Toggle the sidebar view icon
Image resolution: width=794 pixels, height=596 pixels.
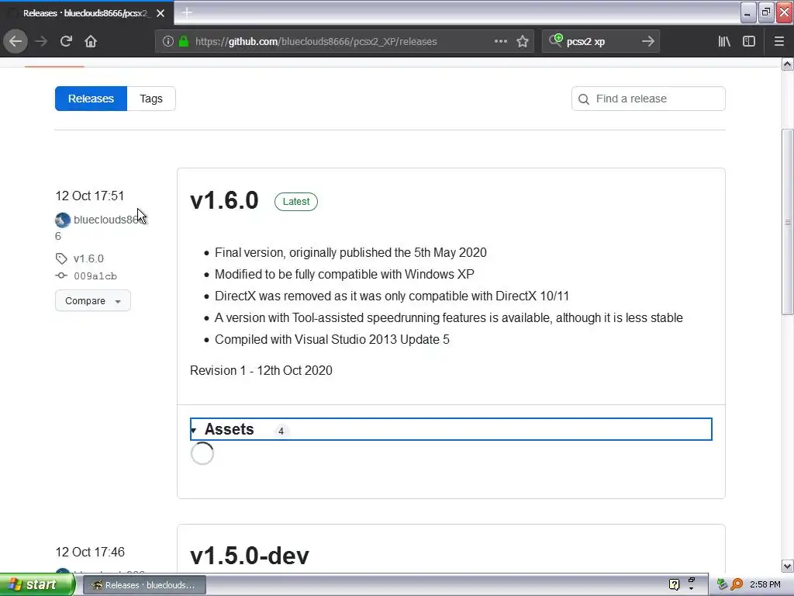749,42
